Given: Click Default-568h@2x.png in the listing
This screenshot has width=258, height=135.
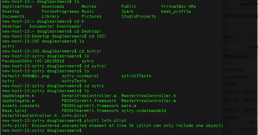Looking at the screenshot, I should (26, 76).
